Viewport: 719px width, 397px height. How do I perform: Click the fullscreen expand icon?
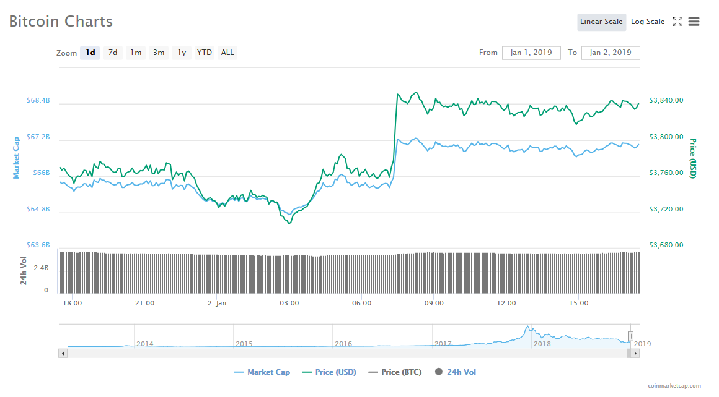pos(677,22)
